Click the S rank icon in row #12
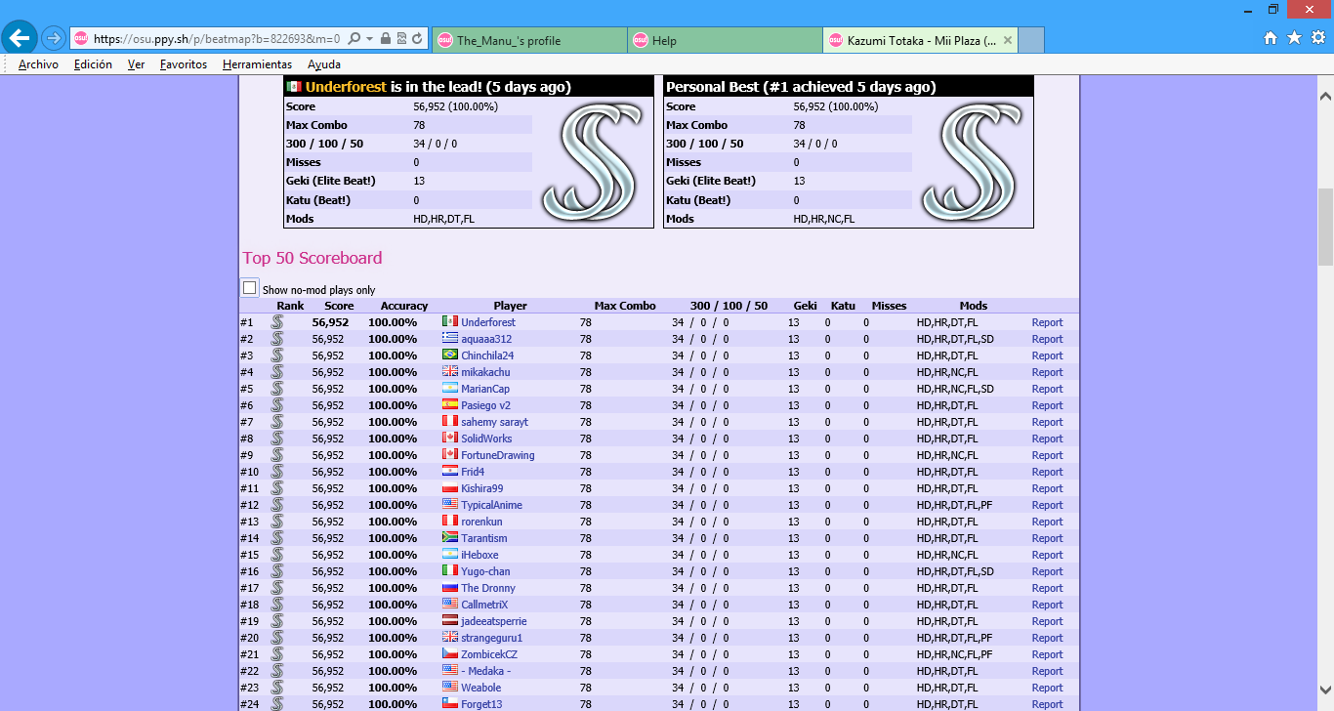This screenshot has width=1334, height=711. [277, 504]
